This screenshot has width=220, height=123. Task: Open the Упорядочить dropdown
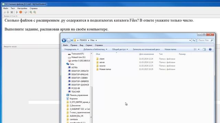[x=71, y=49]
